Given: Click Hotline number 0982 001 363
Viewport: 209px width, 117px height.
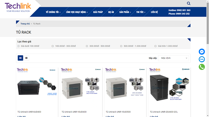Looking at the screenshot, I should pos(183,10).
